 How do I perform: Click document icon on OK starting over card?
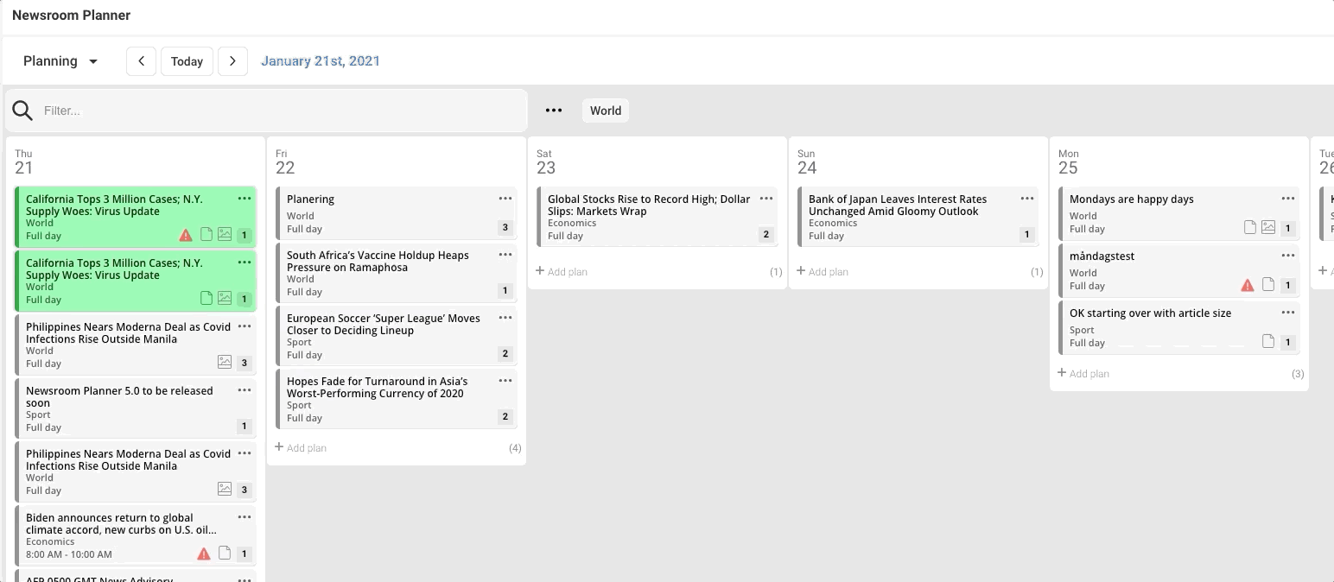pos(1267,342)
